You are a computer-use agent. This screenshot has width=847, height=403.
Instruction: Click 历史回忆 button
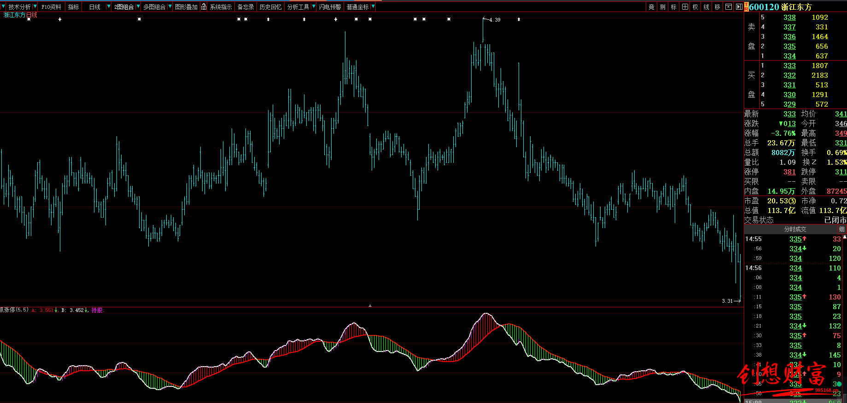click(270, 7)
